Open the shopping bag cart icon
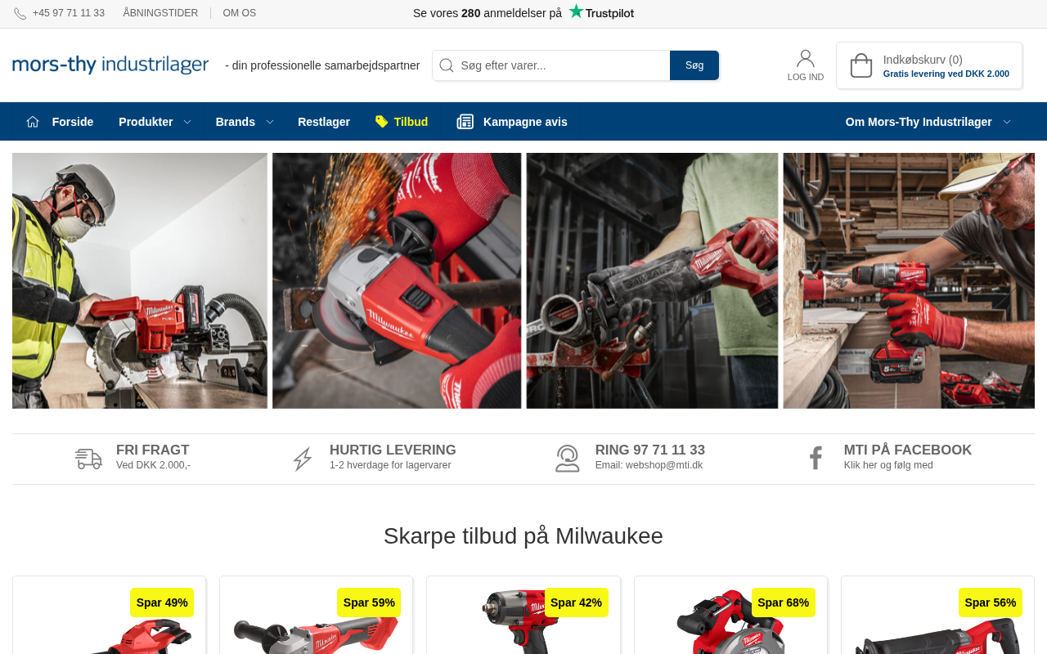 tap(861, 65)
